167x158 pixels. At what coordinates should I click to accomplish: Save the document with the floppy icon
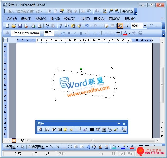[20, 26]
